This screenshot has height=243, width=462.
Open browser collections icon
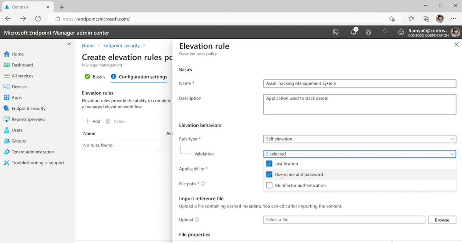[x=426, y=18]
